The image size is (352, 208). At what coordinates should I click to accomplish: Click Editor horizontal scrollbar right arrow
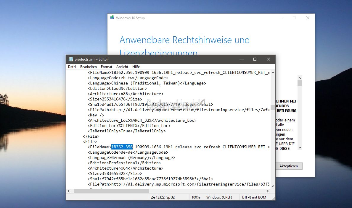(268, 191)
